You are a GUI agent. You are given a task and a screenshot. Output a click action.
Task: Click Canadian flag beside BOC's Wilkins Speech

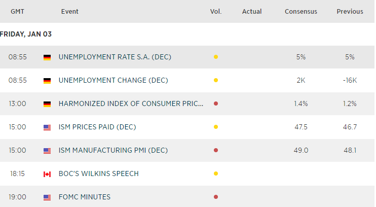pyautogui.click(x=47, y=174)
